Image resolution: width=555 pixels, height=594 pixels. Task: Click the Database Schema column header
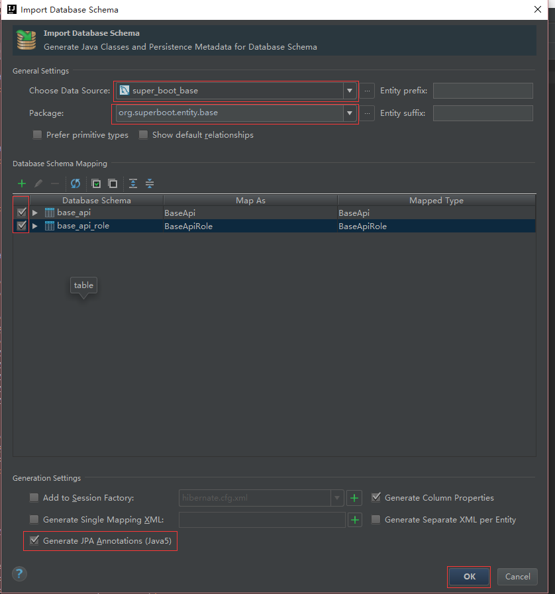[x=97, y=201]
